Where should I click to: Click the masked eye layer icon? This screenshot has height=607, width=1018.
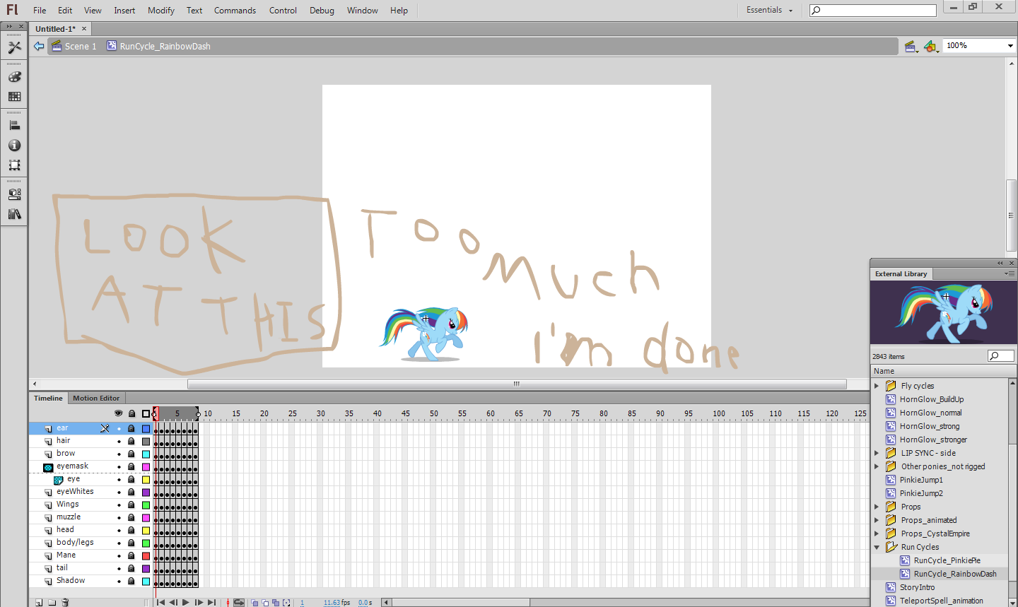59,480
